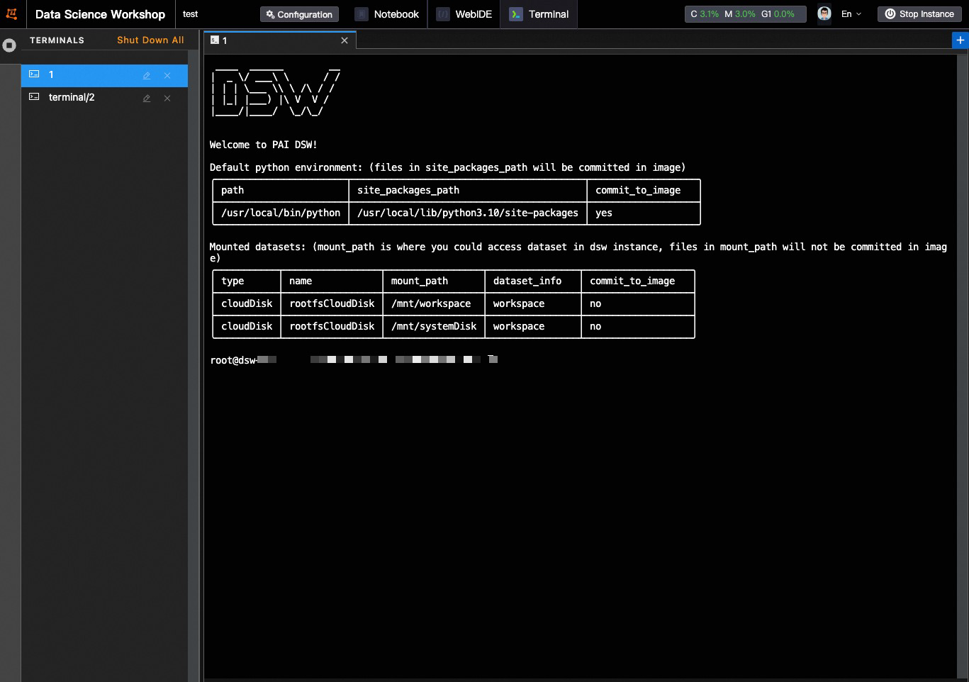The height and width of the screenshot is (682, 969).
Task: Add a new terminal with plus button
Action: click(960, 40)
